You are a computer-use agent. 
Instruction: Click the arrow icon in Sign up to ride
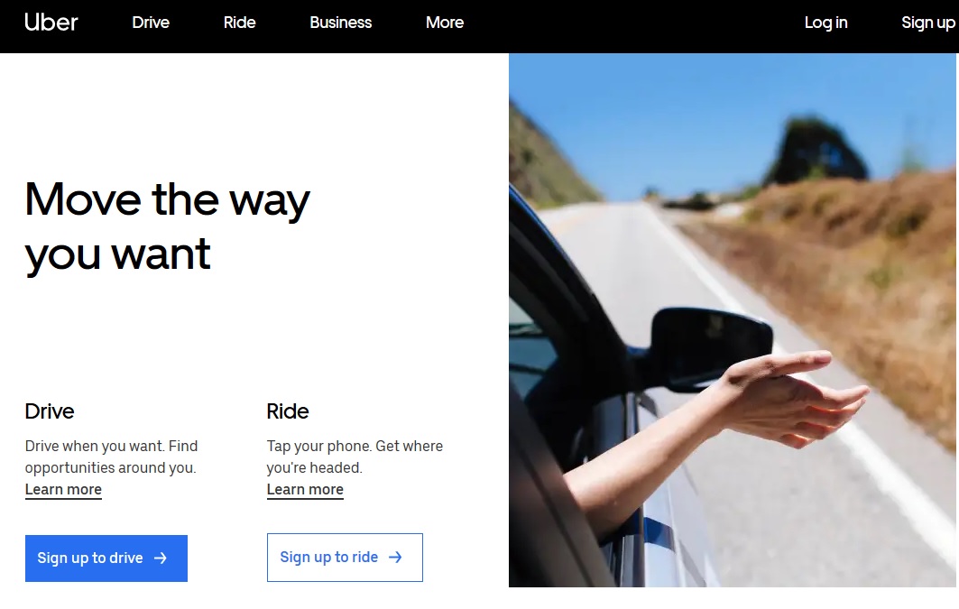[395, 557]
